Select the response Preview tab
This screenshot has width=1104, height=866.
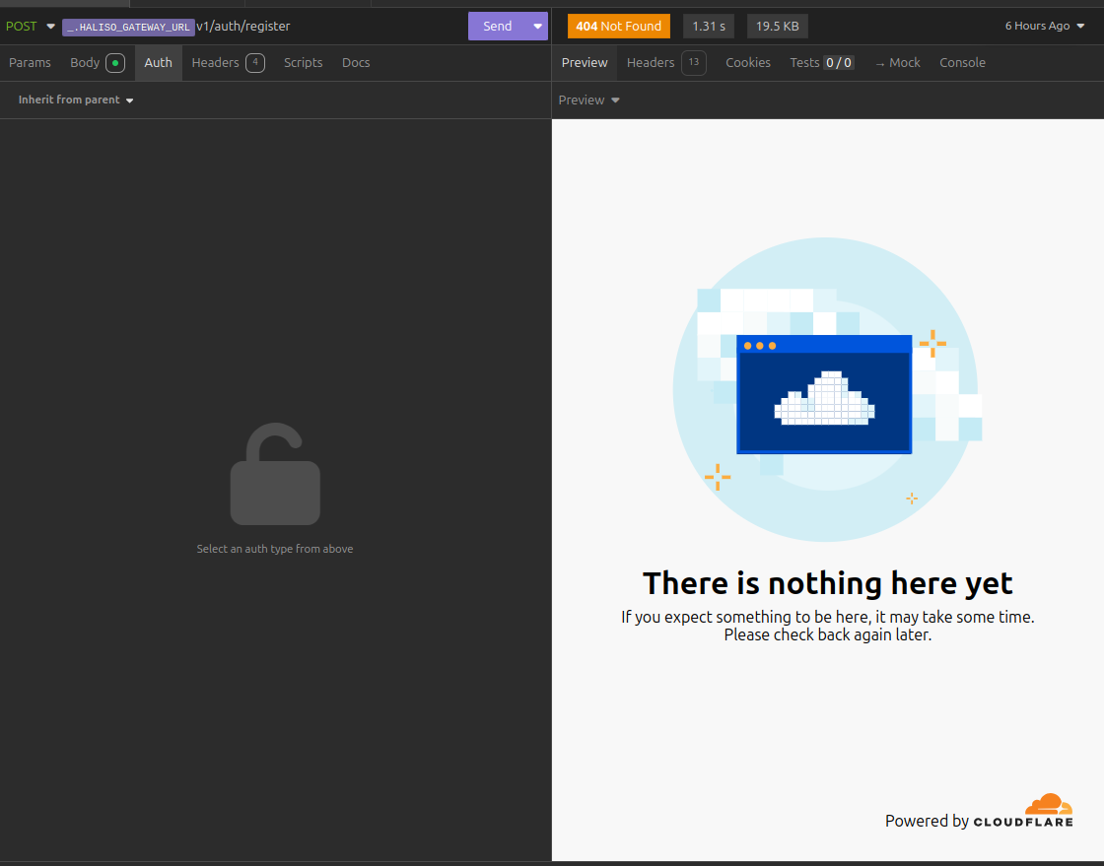pos(585,63)
